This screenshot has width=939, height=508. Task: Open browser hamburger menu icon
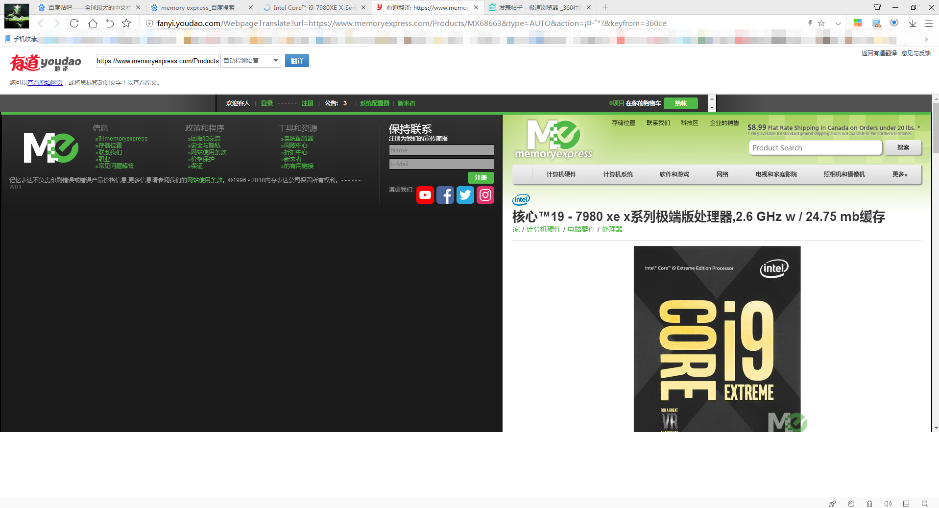(929, 23)
